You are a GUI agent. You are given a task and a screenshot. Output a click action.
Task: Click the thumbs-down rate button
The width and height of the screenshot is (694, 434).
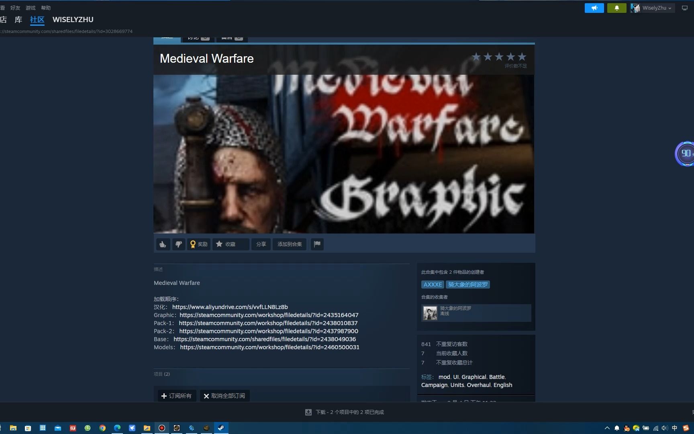click(179, 244)
